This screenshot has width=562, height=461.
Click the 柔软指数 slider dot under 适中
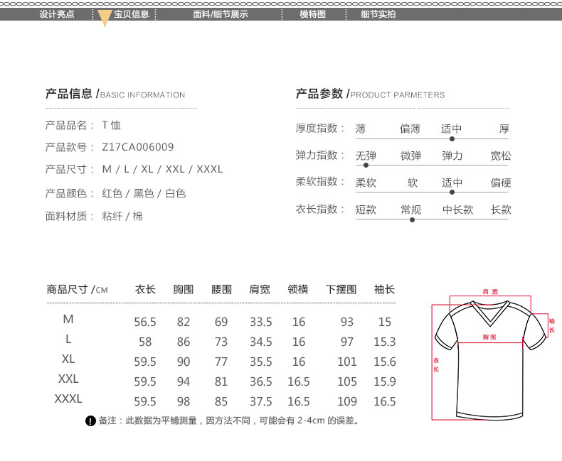click(x=452, y=192)
